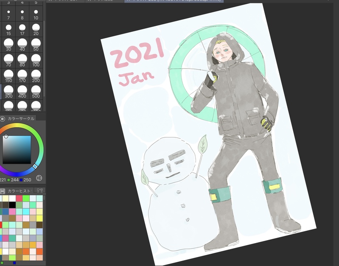The height and width of the screenshot is (266, 339).
Task: Pick the dark blue history swatch
Action: [x=6, y=212]
